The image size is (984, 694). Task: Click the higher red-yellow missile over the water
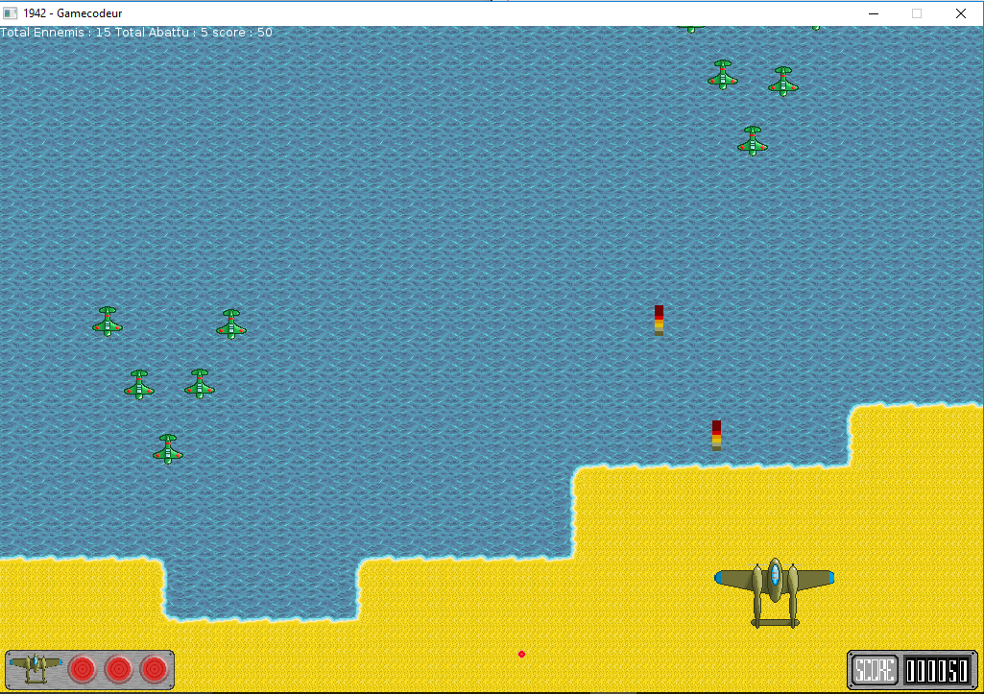click(x=659, y=321)
